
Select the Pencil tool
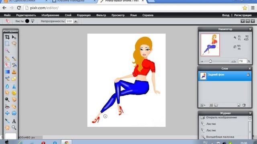click(x=7, y=58)
